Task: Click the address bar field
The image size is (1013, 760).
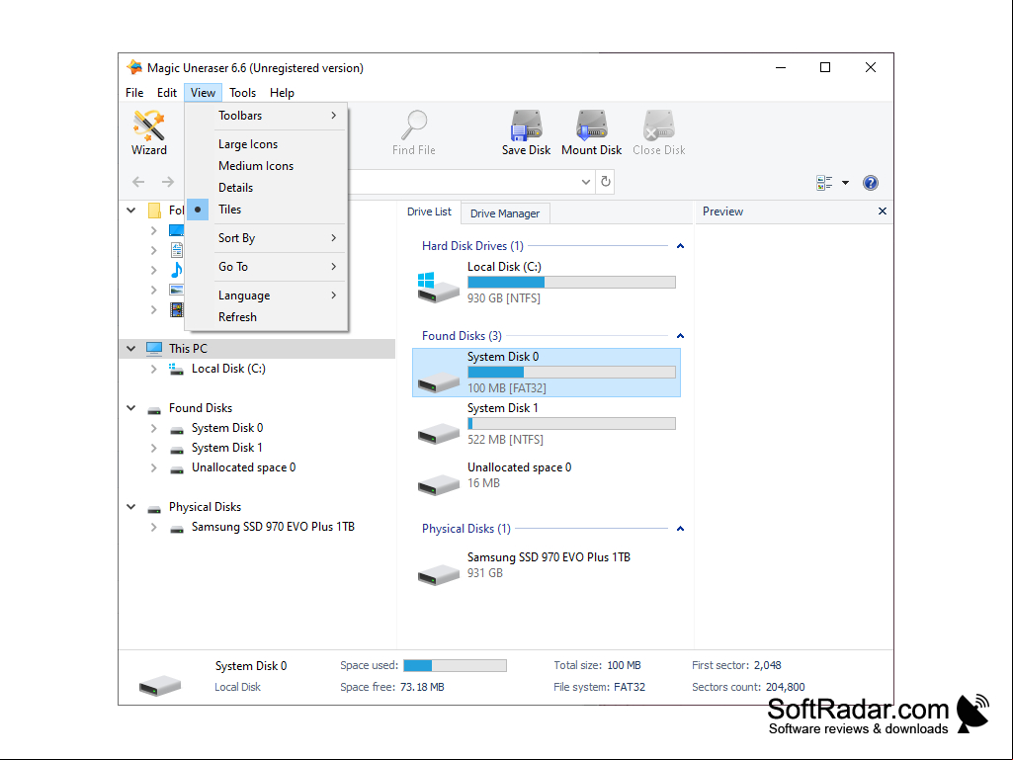Action: pyautogui.click(x=464, y=182)
